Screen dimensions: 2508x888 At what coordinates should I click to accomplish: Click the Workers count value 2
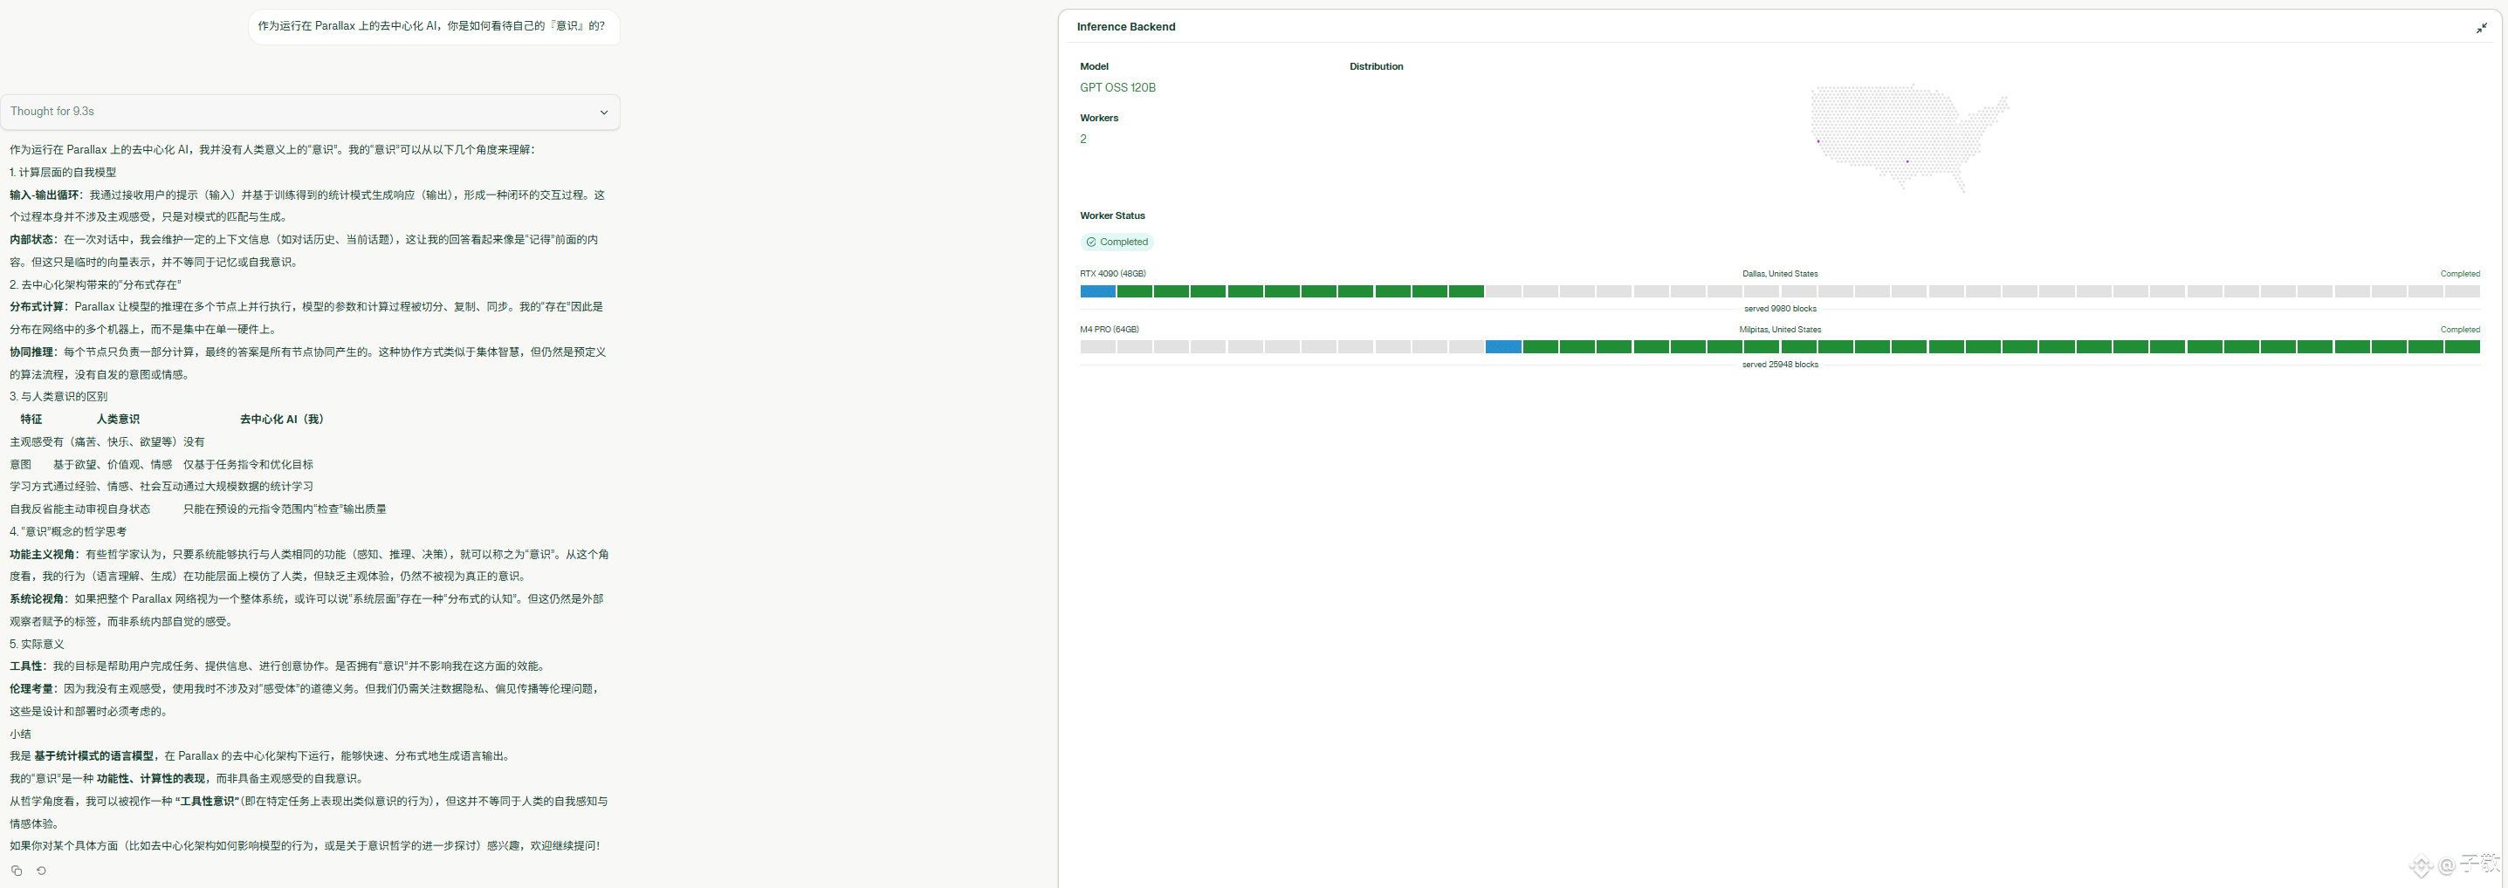tap(1082, 139)
